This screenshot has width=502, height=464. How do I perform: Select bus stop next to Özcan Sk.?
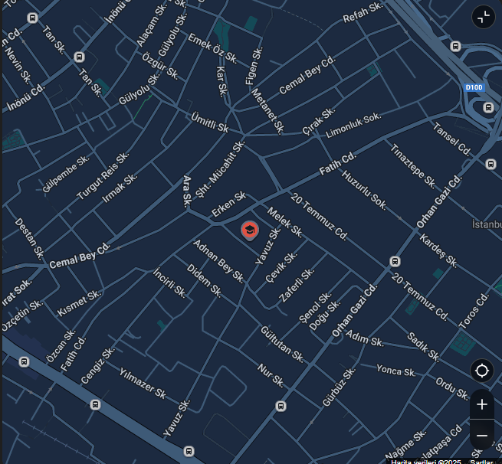[x=24, y=361]
